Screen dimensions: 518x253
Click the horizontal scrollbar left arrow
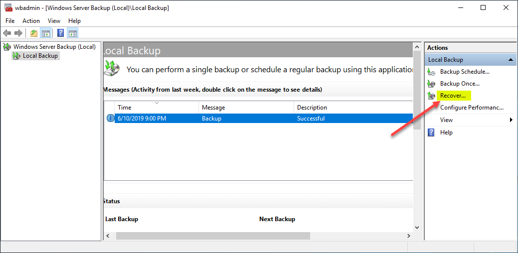tap(107, 236)
